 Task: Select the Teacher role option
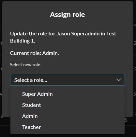[x=68, y=127]
